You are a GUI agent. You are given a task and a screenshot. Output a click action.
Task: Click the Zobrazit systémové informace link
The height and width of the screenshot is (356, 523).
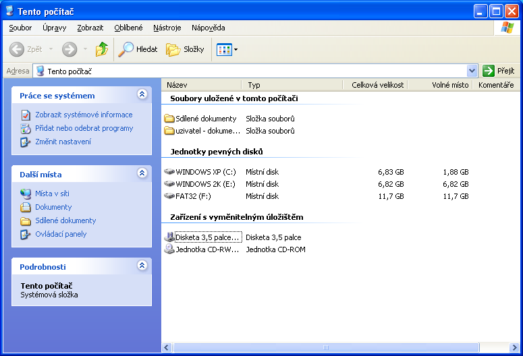84,115
